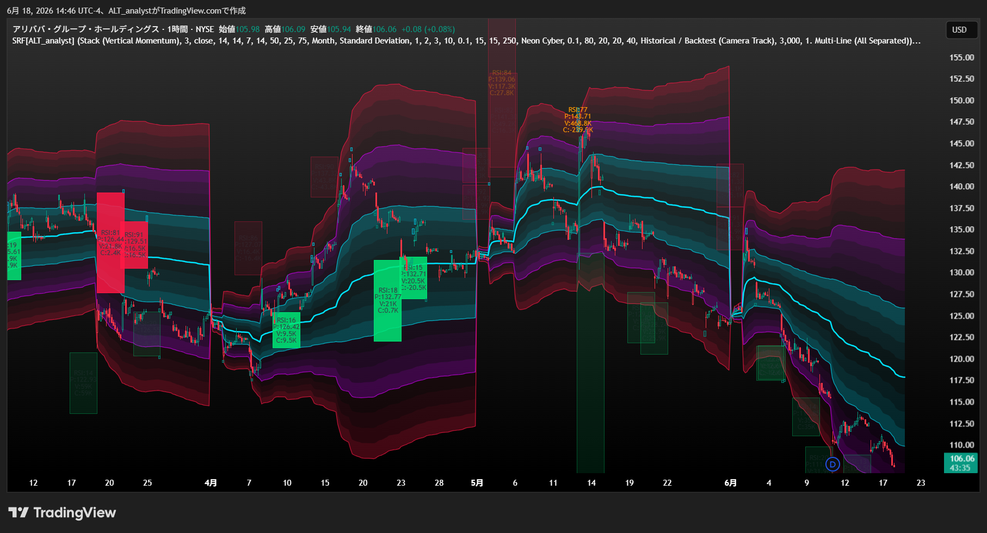The width and height of the screenshot is (987, 533).
Task: Click the current price label 106.06
Action: click(960, 463)
